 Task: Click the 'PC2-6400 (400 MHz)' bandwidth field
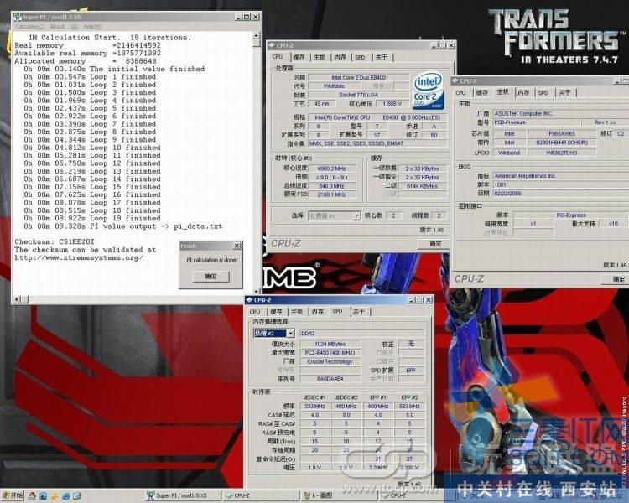[x=330, y=353]
